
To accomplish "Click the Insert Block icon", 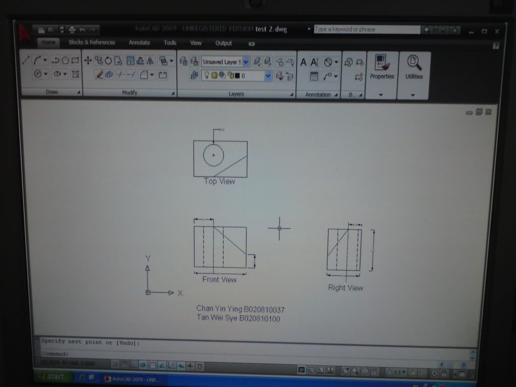I will (348, 62).
